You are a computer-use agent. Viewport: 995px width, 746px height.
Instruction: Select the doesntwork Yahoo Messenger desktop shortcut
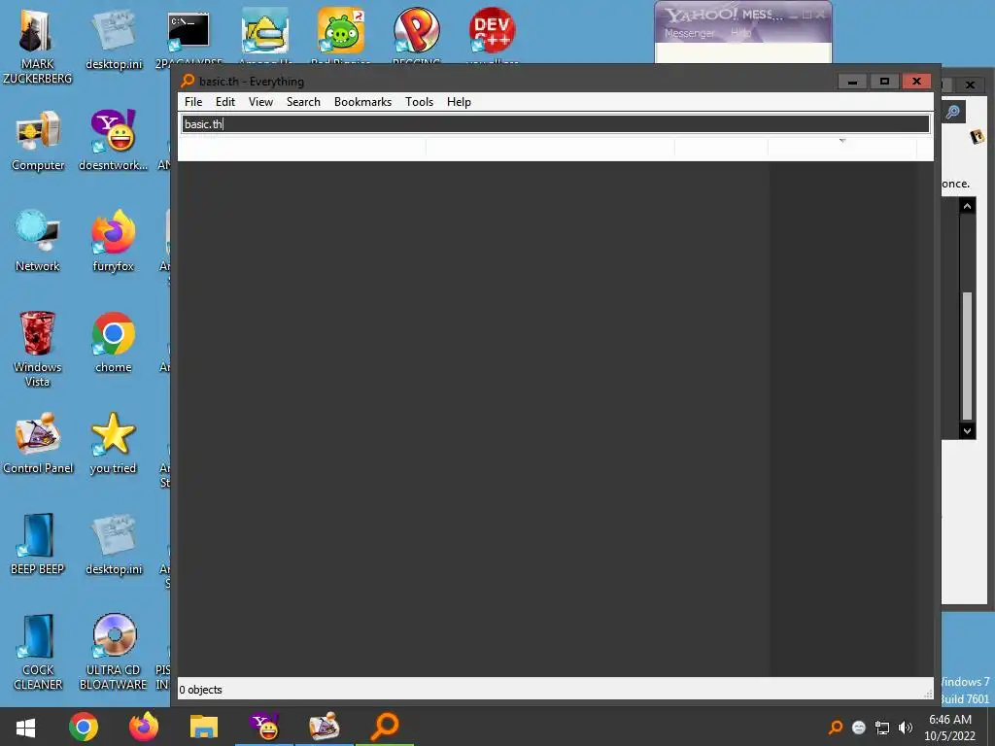pos(114,131)
